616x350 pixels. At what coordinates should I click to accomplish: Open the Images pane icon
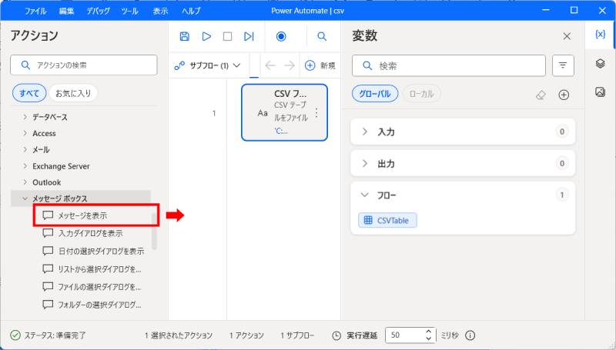pos(601,92)
